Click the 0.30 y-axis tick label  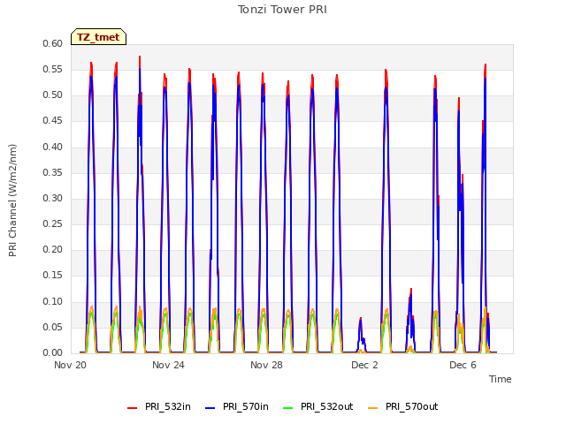pos(53,198)
